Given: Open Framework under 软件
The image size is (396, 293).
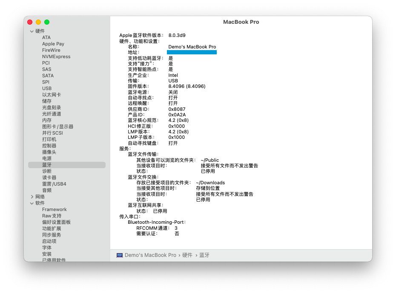Looking at the screenshot, I should (x=55, y=210).
